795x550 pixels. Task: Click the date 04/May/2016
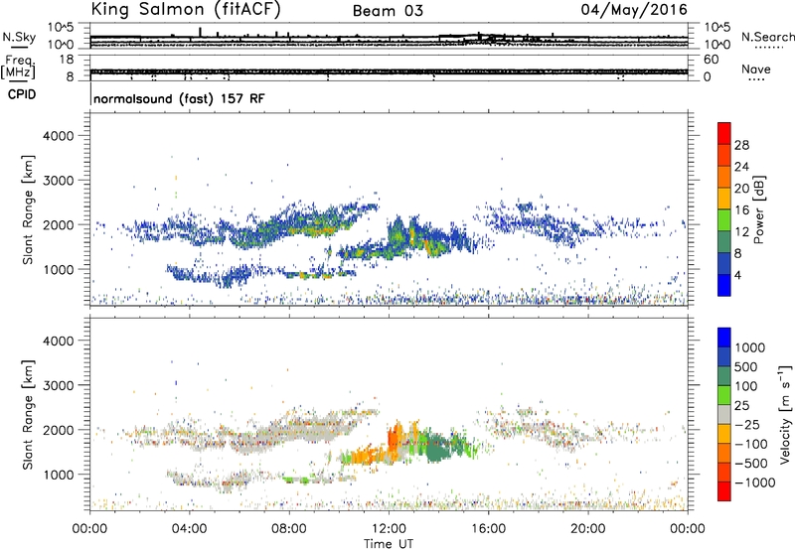[x=634, y=10]
